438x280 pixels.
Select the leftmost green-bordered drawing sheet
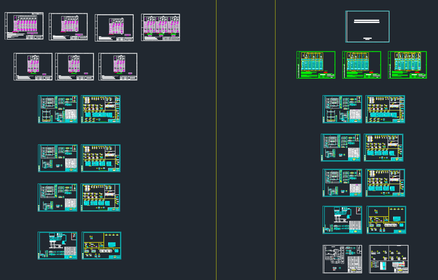tap(316, 65)
